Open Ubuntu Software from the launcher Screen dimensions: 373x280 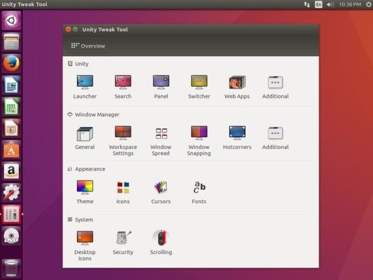pyautogui.click(x=11, y=150)
